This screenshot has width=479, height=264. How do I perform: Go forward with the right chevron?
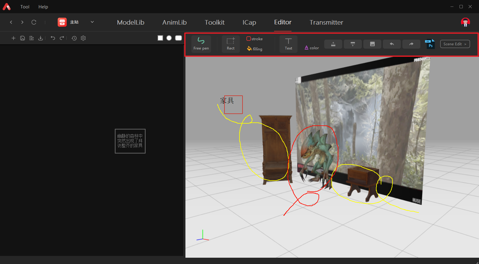click(x=22, y=22)
